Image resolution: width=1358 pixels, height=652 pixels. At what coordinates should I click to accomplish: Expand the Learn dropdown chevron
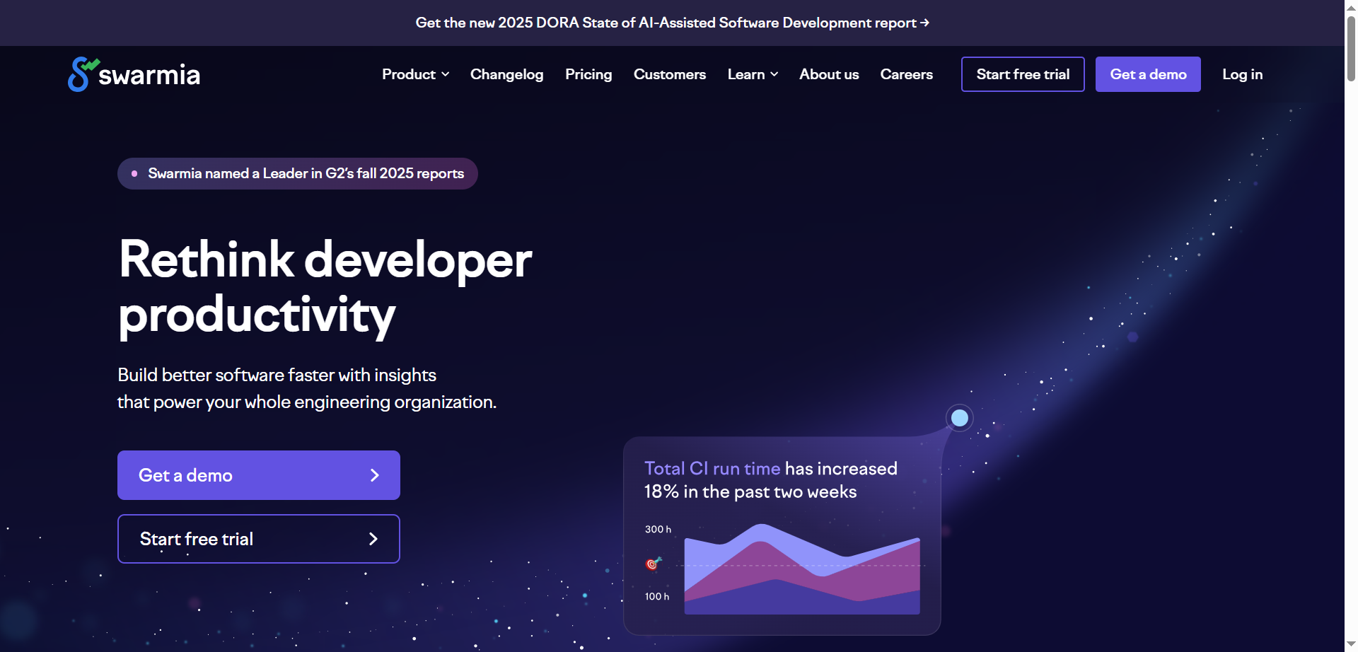tap(774, 74)
